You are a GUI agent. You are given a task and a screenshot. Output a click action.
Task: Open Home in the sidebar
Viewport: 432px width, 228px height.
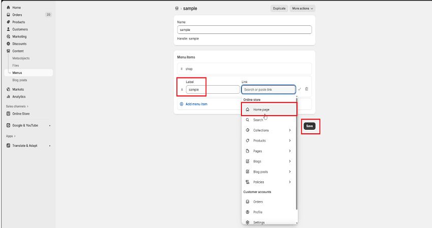click(x=17, y=8)
